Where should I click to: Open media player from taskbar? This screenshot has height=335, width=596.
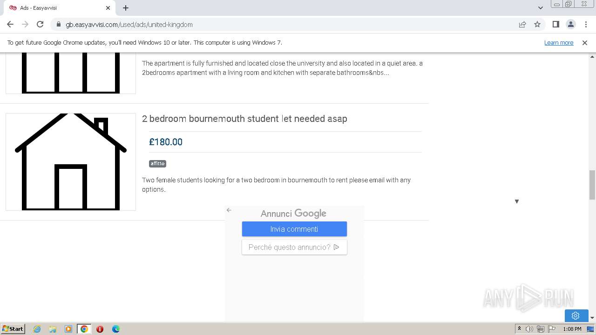pos(68,329)
